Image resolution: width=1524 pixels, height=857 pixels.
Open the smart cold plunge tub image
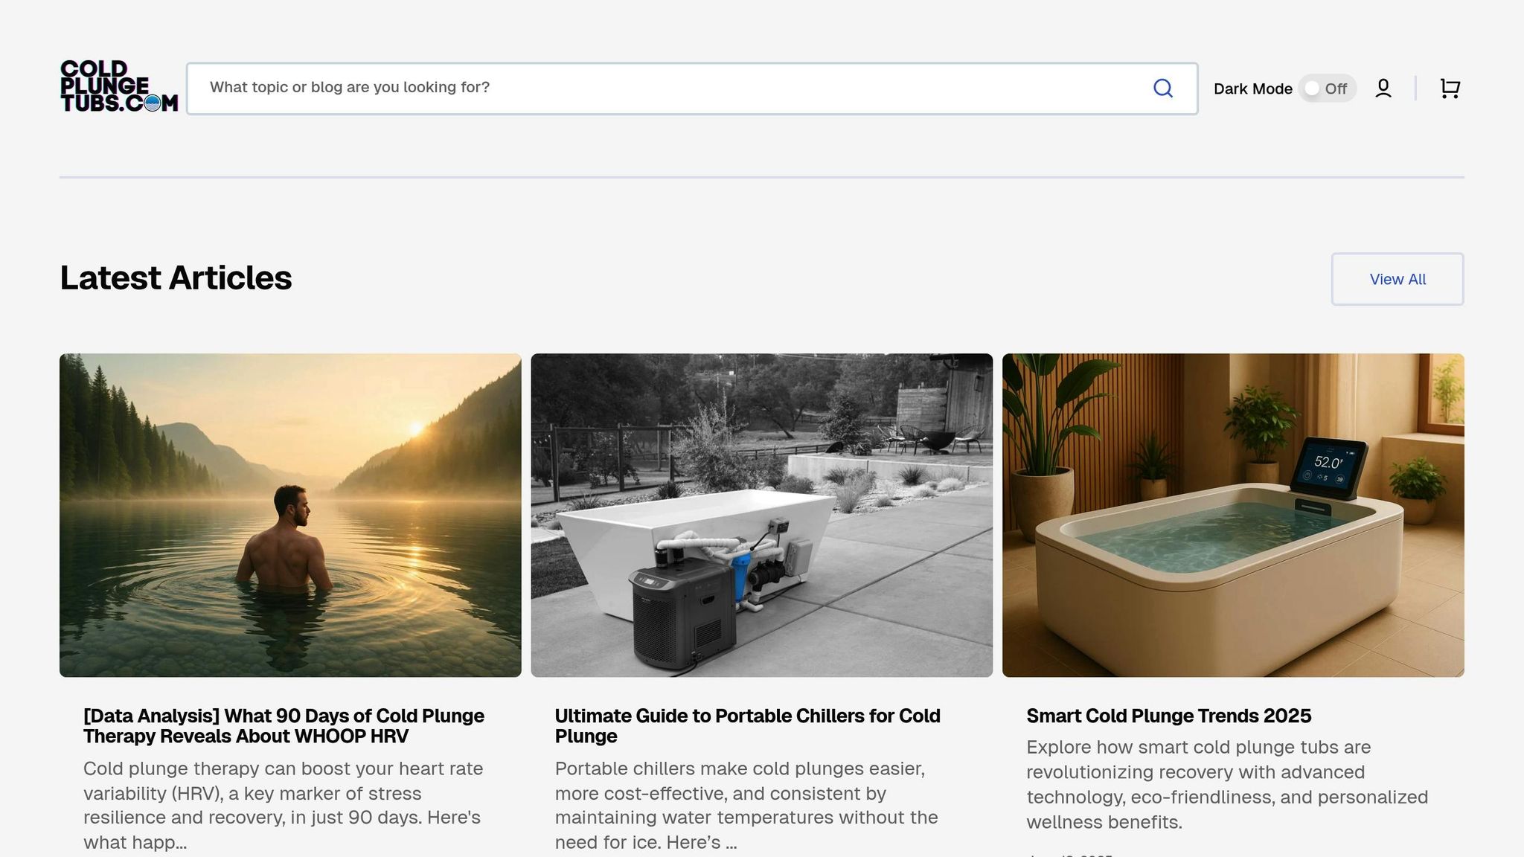click(1232, 515)
